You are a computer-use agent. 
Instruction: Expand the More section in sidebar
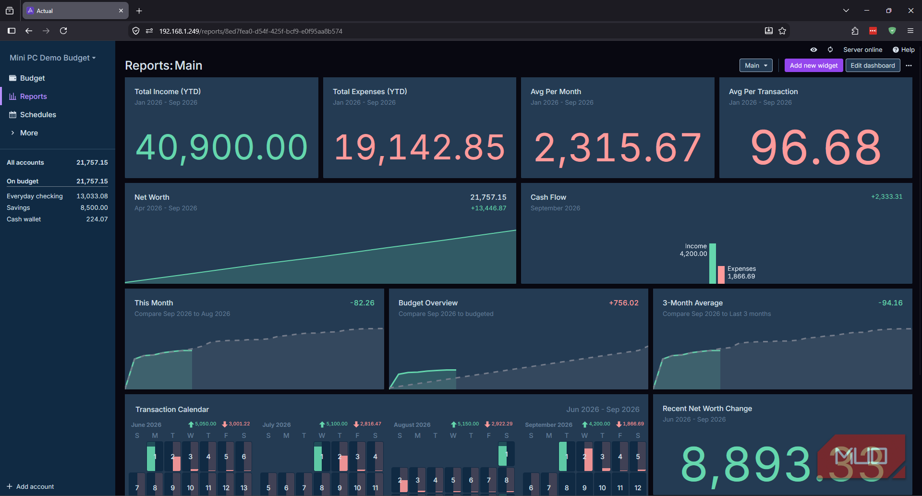pos(58,133)
